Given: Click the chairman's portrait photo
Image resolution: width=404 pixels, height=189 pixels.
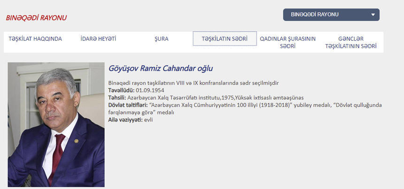Looking at the screenshot, I should [x=56, y=125].
